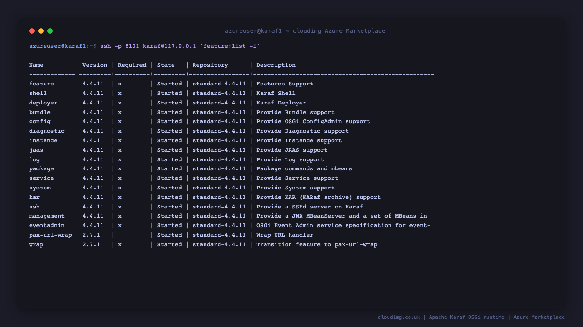Click the command text 'feature:list -i'
The height and width of the screenshot is (327, 583).
[x=230, y=46]
